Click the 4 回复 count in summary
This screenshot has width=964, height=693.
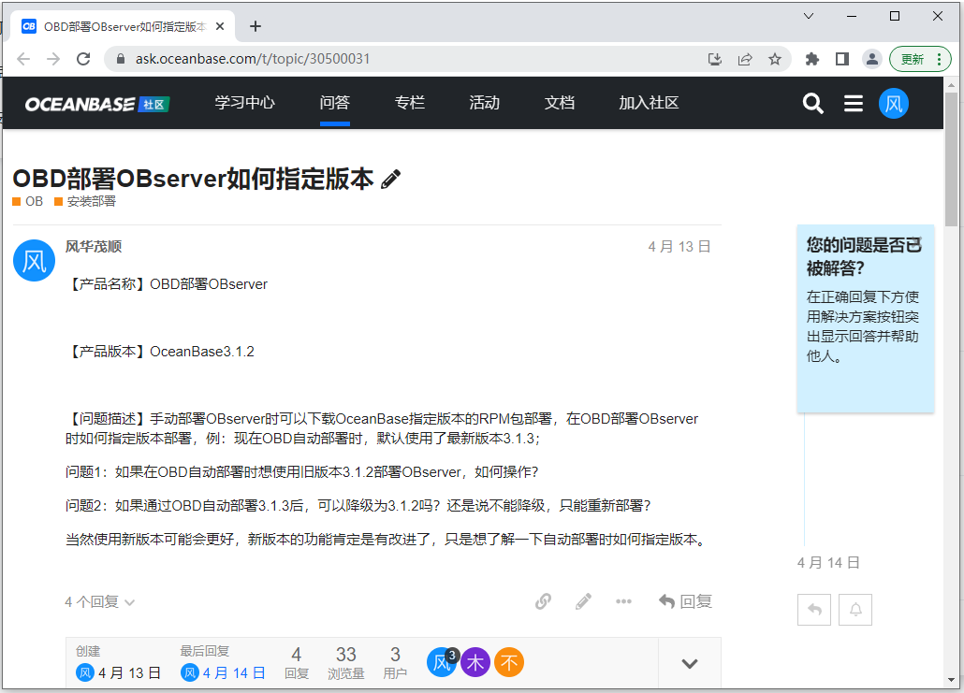[297, 663]
